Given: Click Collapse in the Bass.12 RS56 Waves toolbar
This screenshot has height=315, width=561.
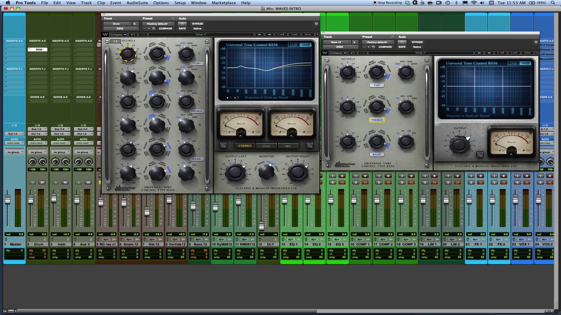Looking at the screenshot, I should [338, 53].
